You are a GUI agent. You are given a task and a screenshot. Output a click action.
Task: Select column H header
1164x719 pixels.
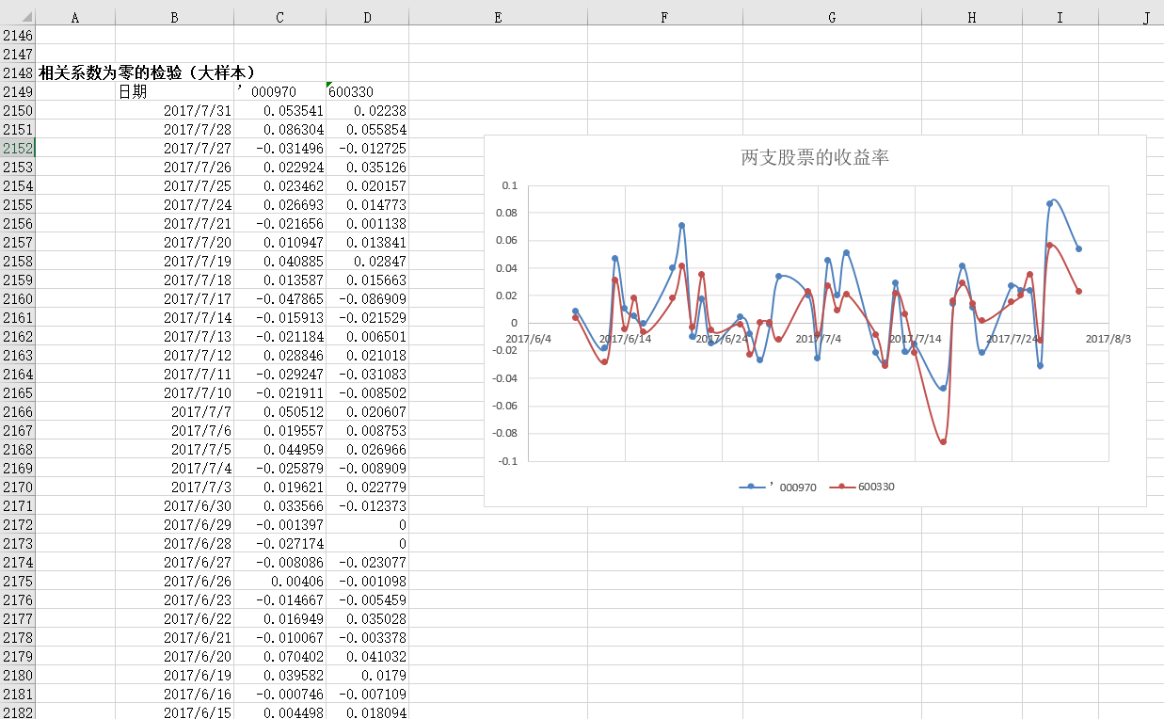[x=972, y=17]
